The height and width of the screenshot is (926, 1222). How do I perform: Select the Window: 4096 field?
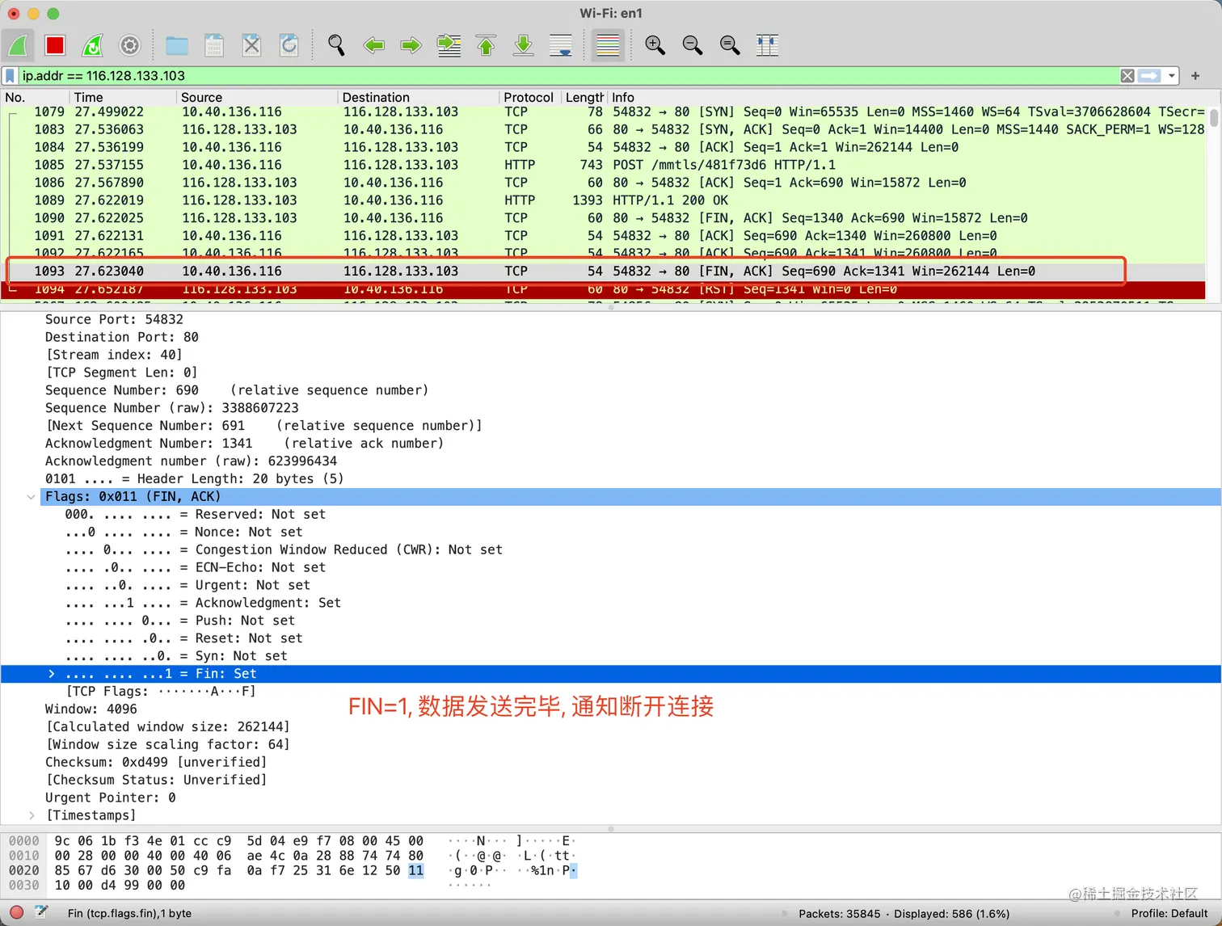tap(91, 709)
